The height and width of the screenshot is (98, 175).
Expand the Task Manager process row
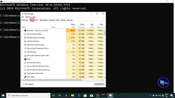[x=22, y=52]
